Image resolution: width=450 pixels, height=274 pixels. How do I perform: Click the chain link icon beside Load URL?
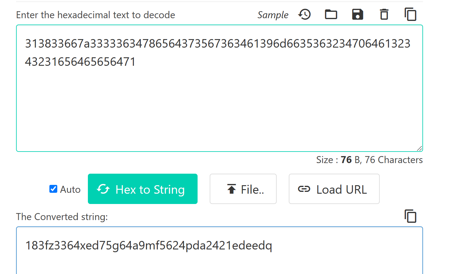click(304, 189)
